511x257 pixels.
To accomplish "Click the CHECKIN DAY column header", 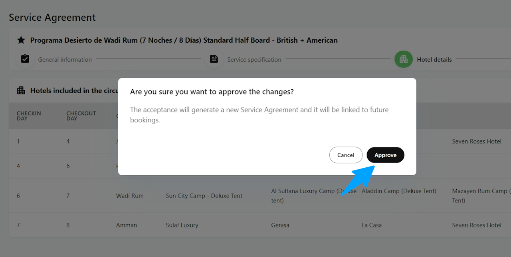I will 29,116.
